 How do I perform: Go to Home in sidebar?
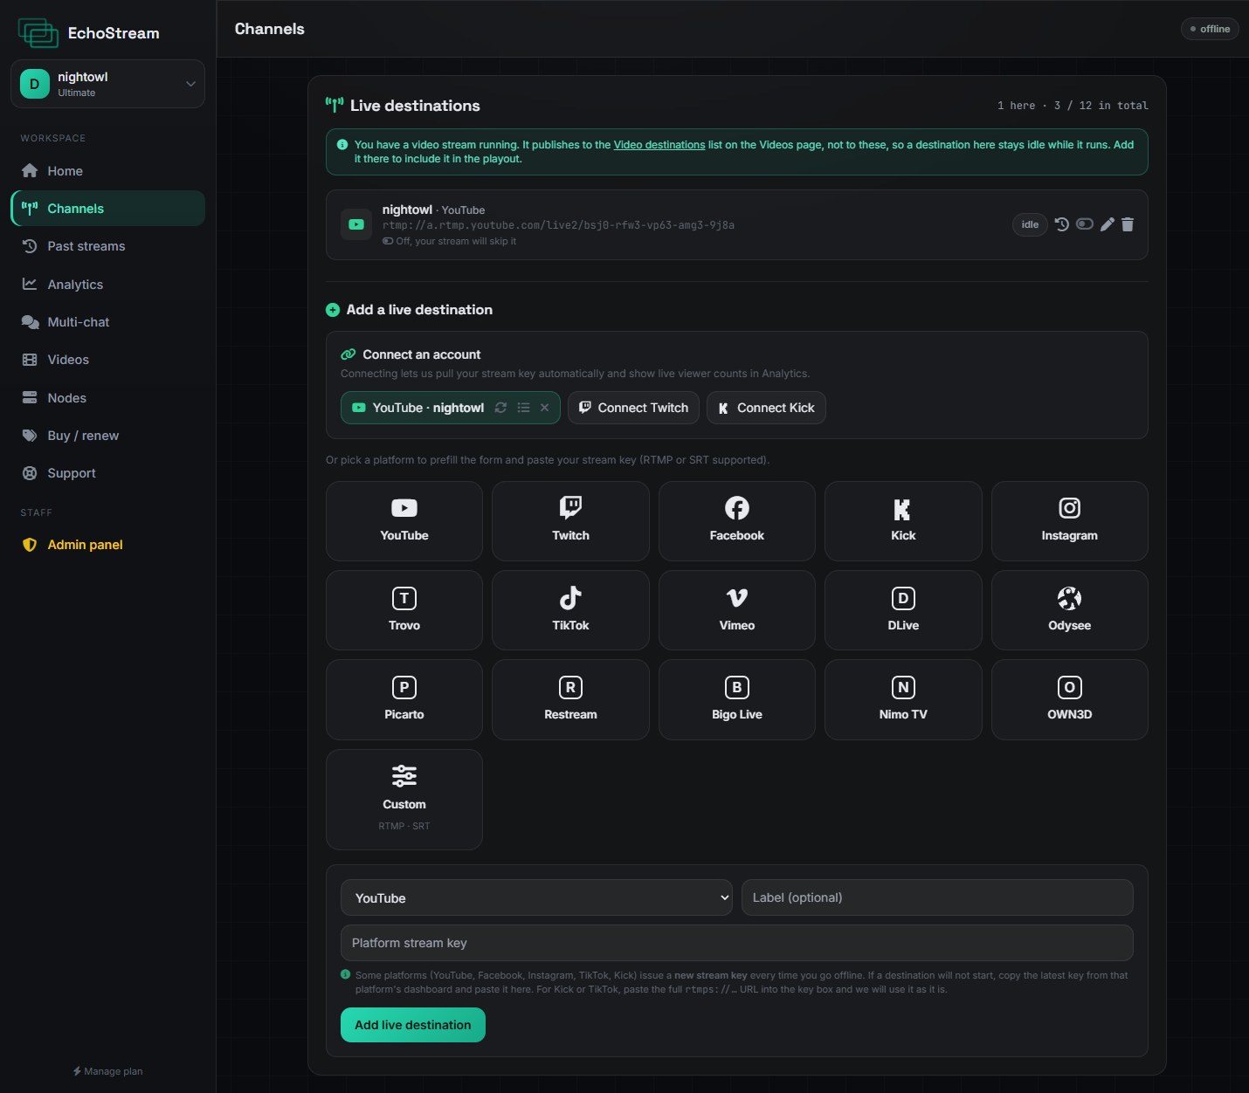tap(107, 171)
